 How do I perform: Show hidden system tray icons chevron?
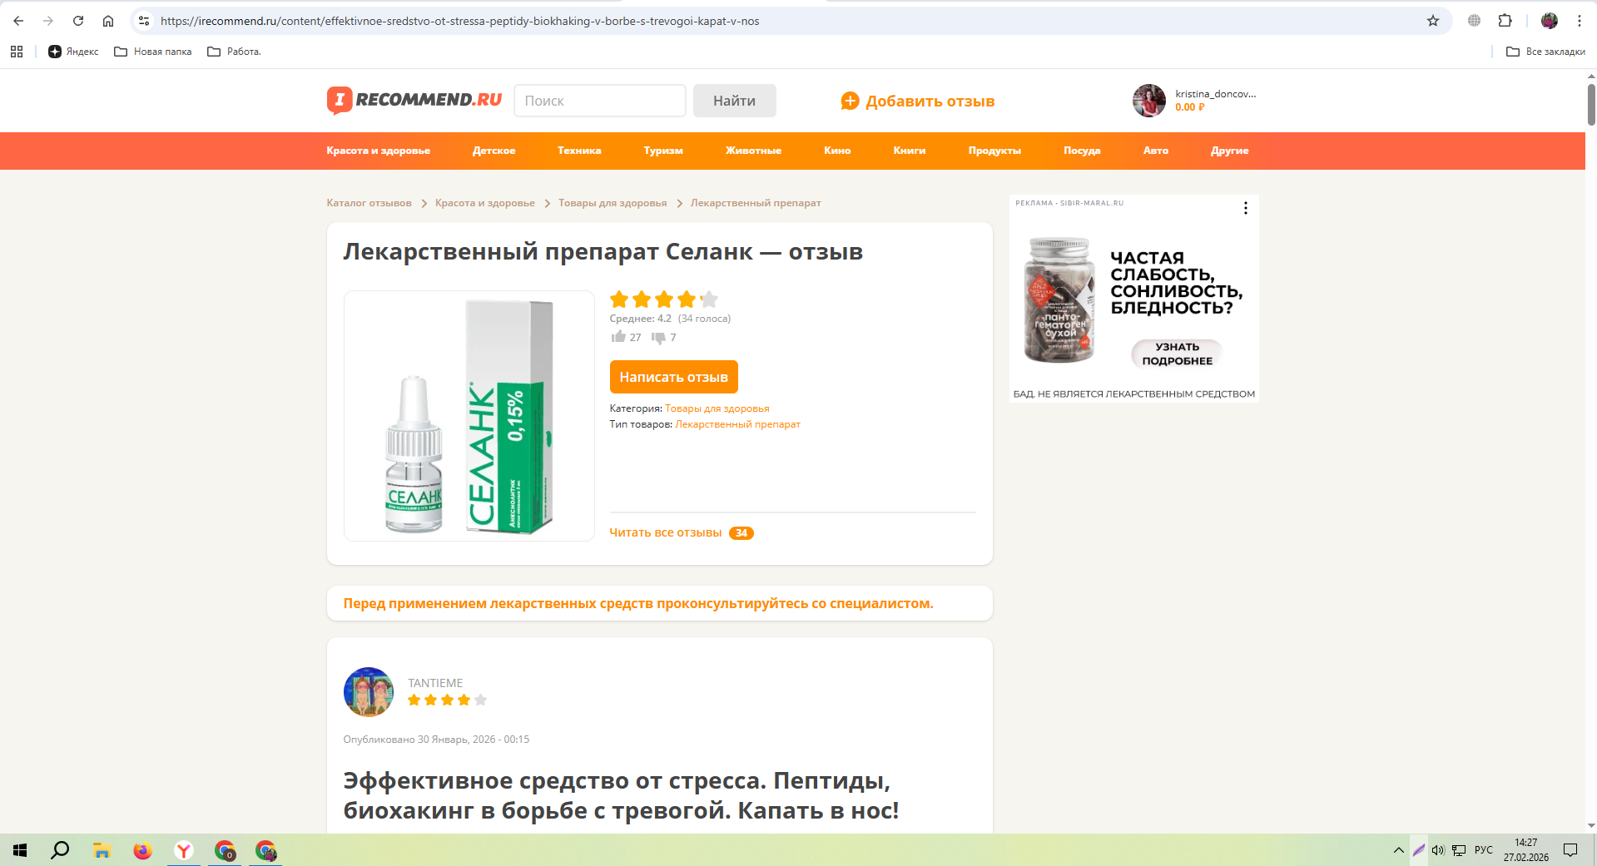pos(1398,850)
